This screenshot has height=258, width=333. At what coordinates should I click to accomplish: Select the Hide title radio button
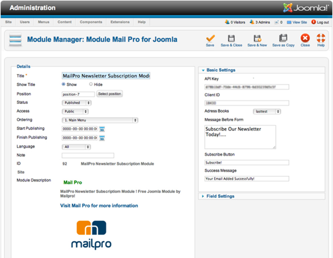click(91, 84)
